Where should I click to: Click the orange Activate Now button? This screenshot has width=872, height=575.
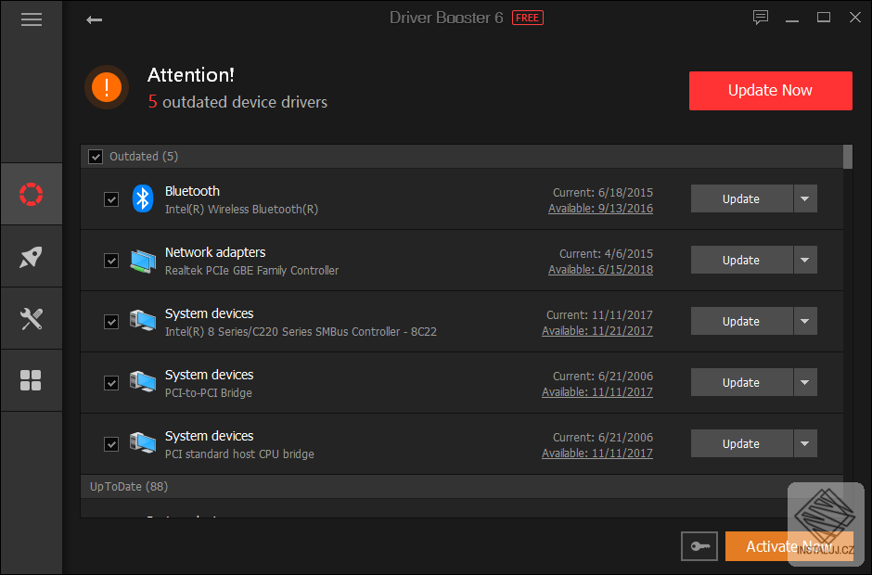point(789,546)
